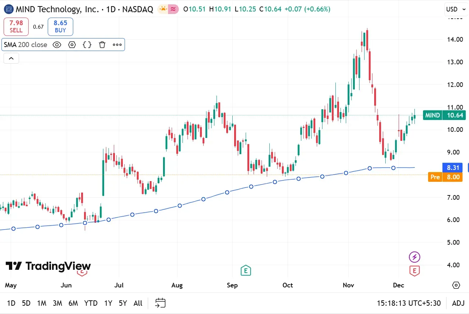Toggle ADJ adjusted data setting
Viewport: 469px width, 314px height.
(x=458, y=303)
